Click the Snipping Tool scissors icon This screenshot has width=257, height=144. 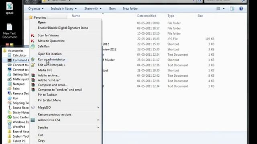(x=10, y=103)
